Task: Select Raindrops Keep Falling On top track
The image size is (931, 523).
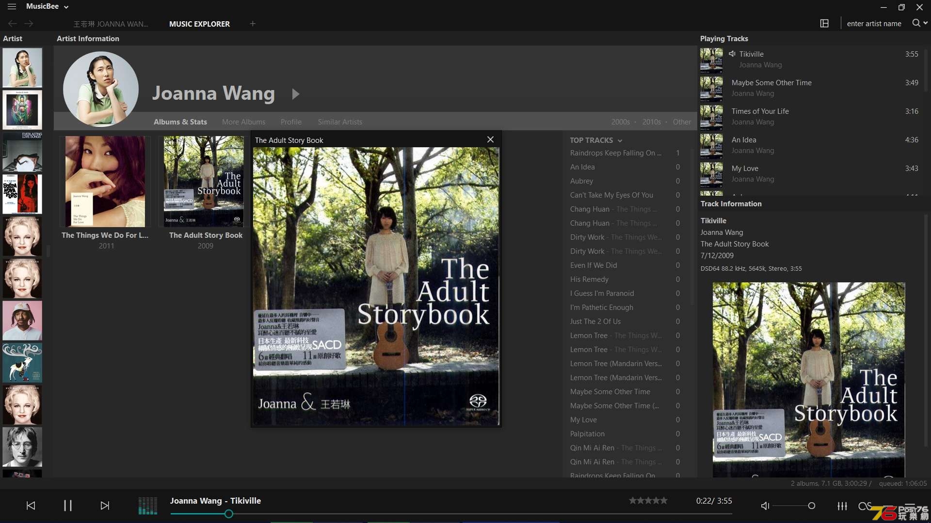Action: point(625,153)
